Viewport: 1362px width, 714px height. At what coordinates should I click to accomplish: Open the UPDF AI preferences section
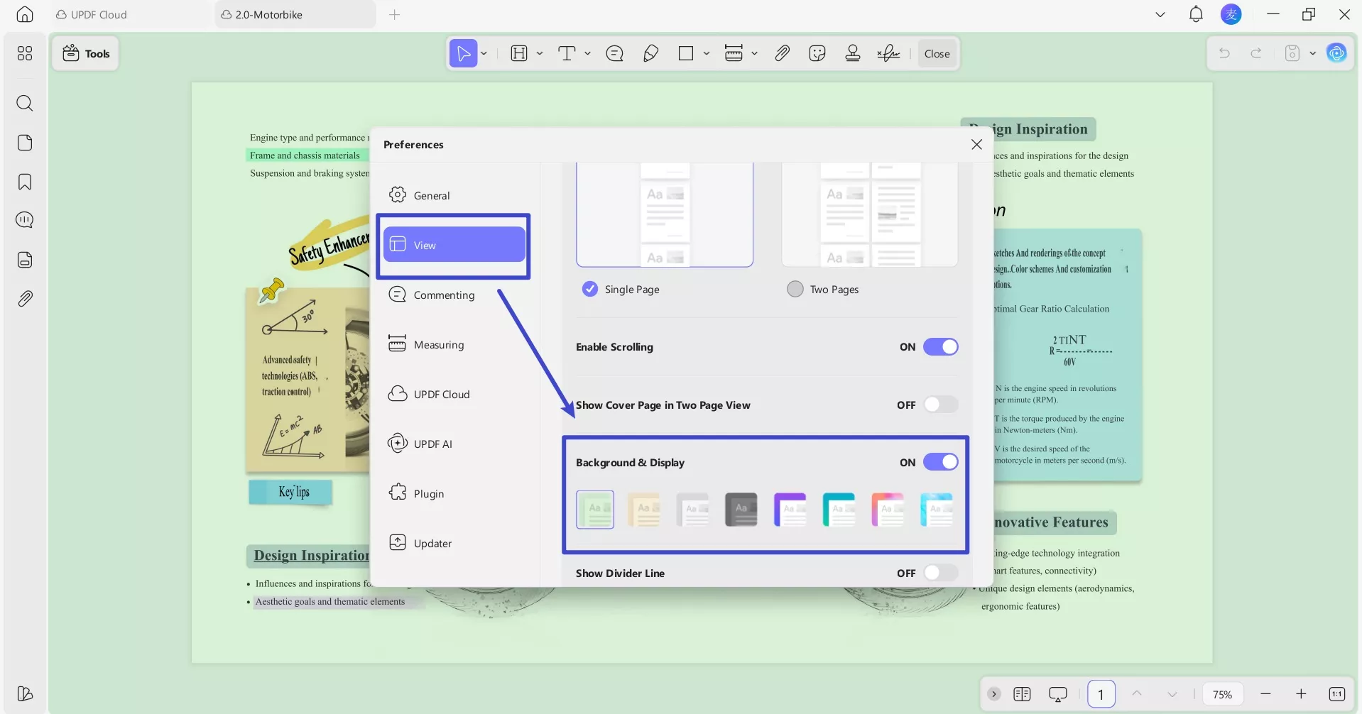454,444
